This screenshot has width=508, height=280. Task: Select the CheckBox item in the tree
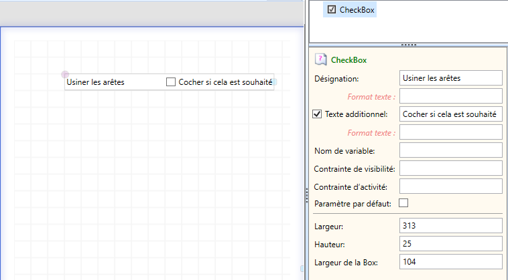pyautogui.click(x=350, y=10)
